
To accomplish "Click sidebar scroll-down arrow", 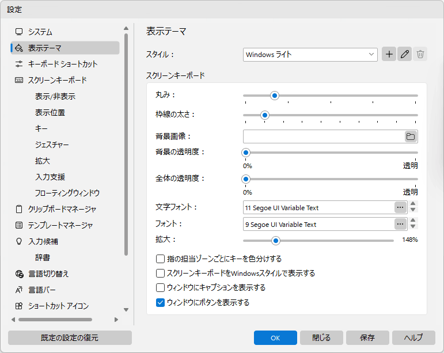I will [126, 310].
